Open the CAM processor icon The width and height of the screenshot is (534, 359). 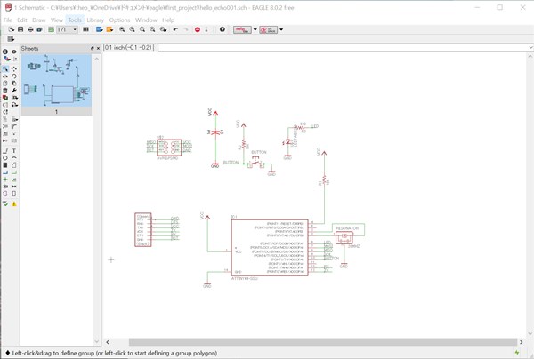[39, 29]
